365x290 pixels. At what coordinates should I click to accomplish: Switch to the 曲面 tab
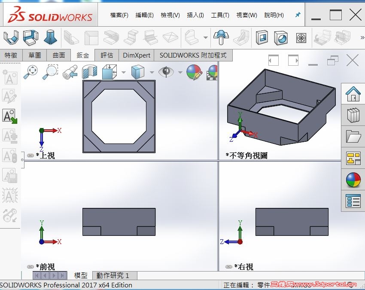[x=59, y=55]
